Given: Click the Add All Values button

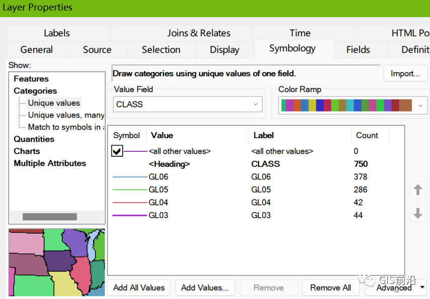Looking at the screenshot, I should click(x=139, y=287).
